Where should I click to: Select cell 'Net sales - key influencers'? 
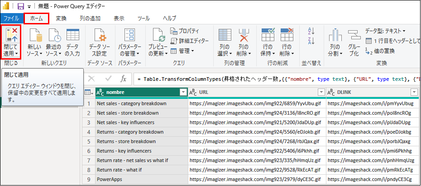(x=142, y=123)
